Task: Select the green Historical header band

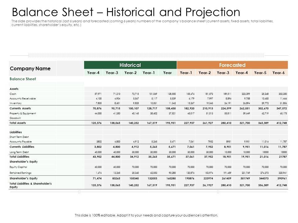Action: [130, 65]
